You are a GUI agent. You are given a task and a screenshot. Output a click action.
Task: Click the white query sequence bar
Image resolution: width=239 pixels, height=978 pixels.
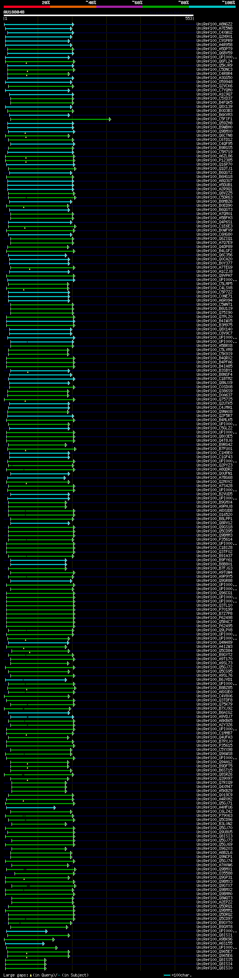98,16
